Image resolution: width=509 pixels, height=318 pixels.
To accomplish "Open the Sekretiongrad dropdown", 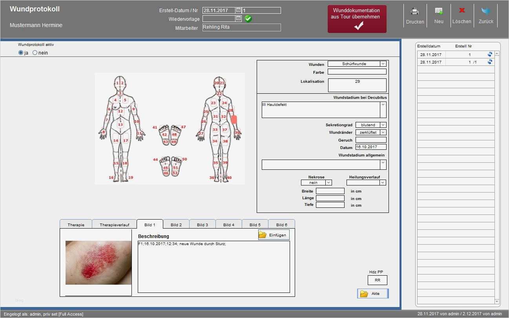I will coord(383,125).
